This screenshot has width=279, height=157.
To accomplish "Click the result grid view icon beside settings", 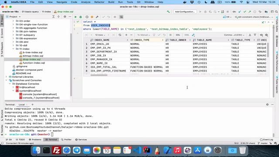I will [x=261, y=35].
